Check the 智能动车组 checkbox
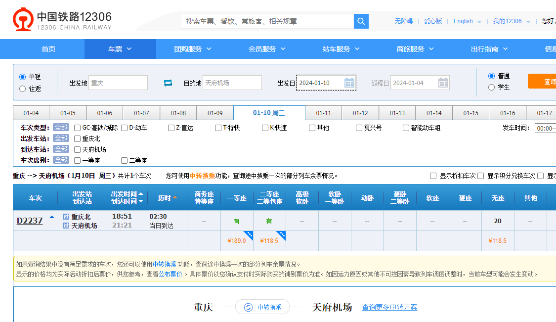Screen dimensions: 556x322 click(406, 128)
